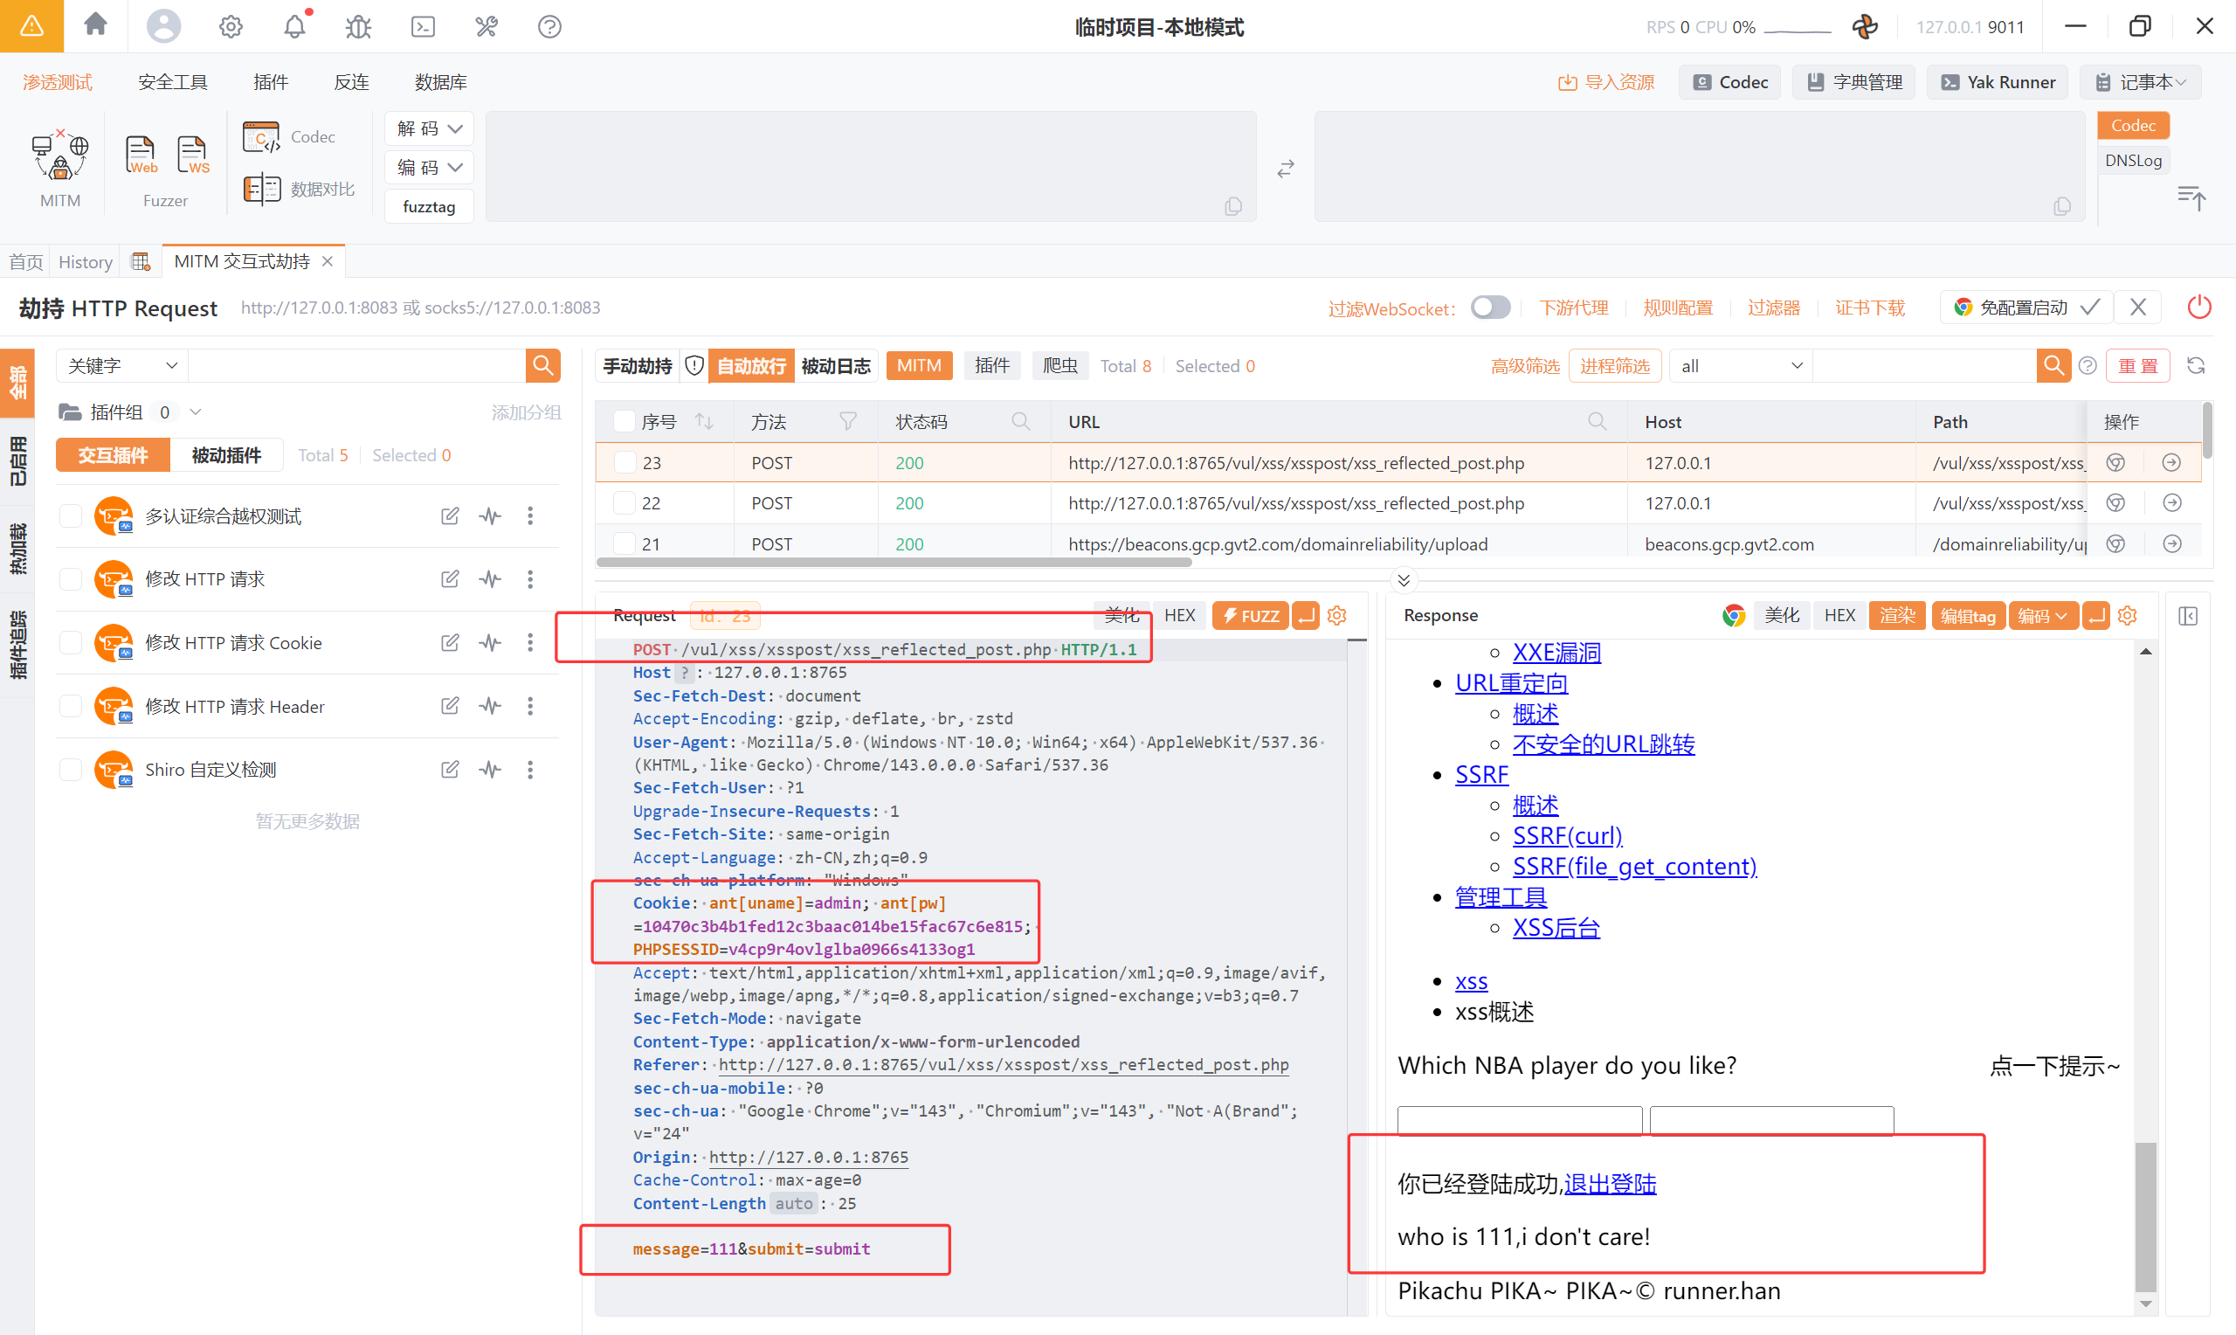The height and width of the screenshot is (1335, 2236).
Task: Click the edit icon for Shiro 自定义检测
Action: click(450, 769)
